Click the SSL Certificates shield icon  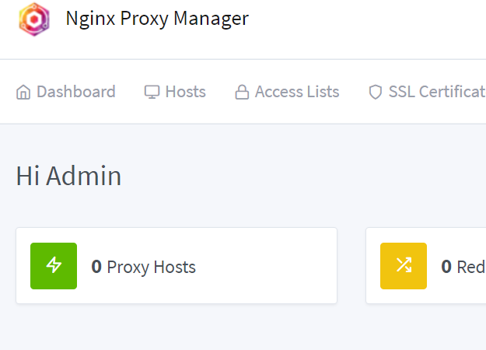point(376,92)
